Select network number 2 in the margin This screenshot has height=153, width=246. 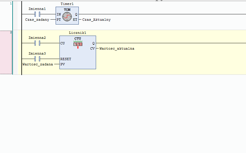(x=11, y=32)
